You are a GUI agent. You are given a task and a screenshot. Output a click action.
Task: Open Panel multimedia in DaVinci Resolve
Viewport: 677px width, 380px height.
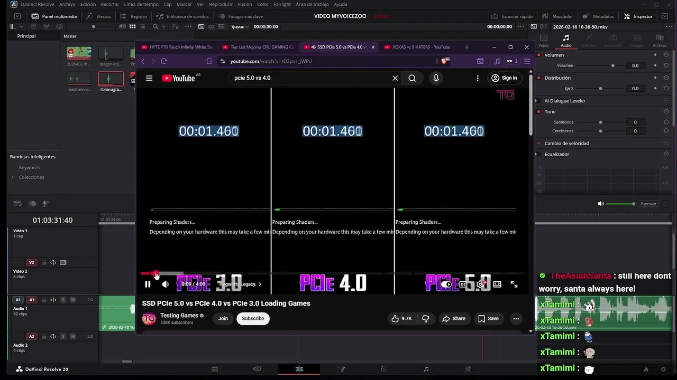click(x=53, y=16)
